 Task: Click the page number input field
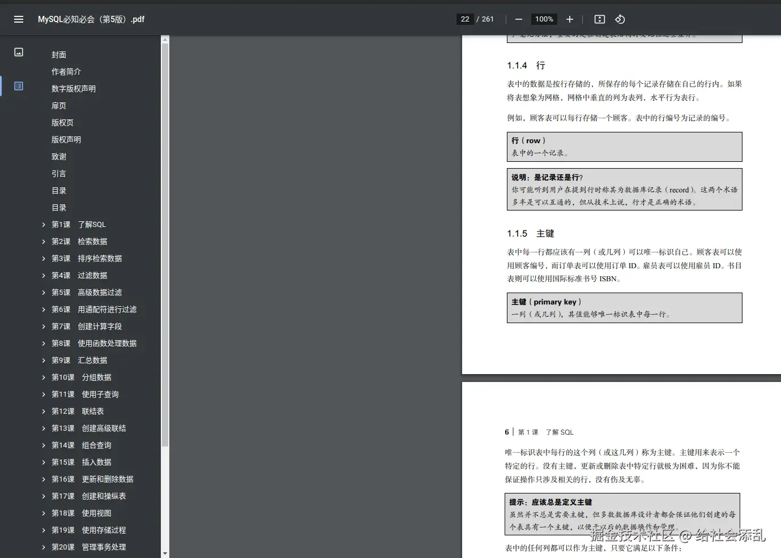[x=465, y=19]
